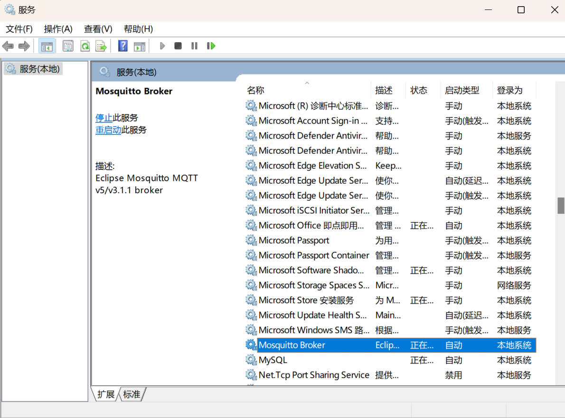Switch to the 扩展 tab

(x=105, y=394)
